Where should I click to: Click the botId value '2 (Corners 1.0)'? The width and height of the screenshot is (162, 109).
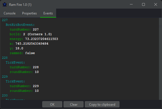pos(37,34)
